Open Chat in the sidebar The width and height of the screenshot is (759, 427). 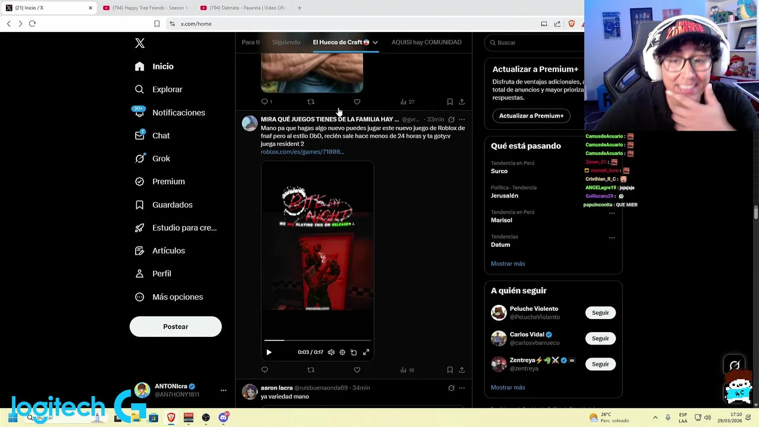[x=152, y=136]
